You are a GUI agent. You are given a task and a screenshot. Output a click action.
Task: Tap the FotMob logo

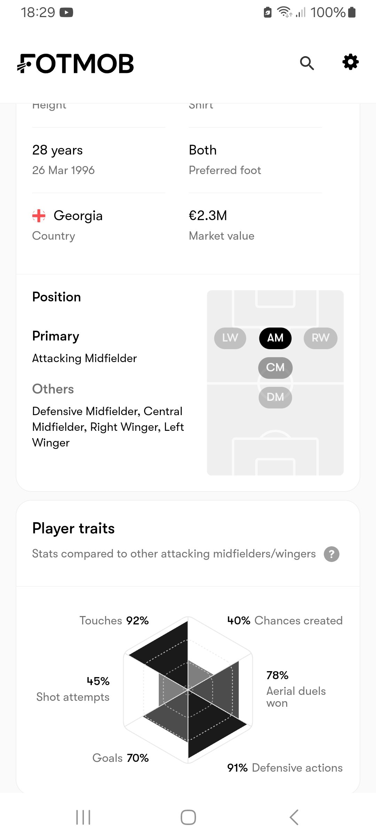point(76,63)
